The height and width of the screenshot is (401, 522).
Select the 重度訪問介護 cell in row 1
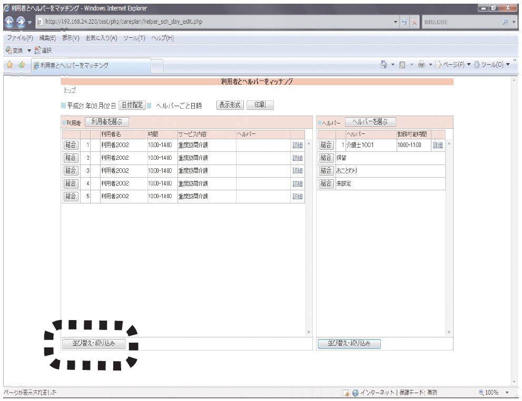(206, 145)
